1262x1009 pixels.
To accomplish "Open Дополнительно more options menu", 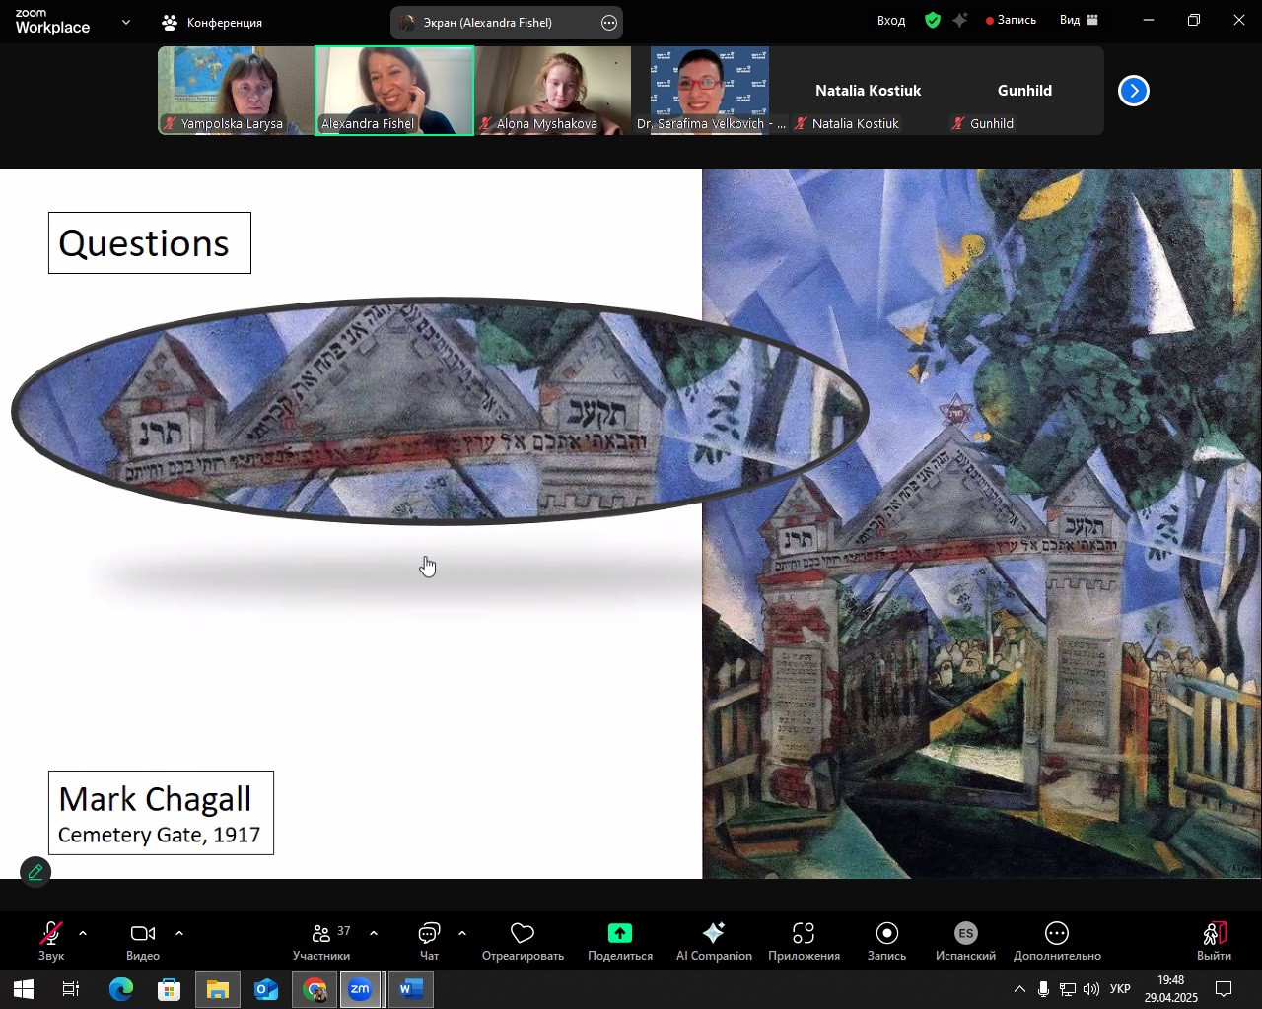I will (1057, 941).
